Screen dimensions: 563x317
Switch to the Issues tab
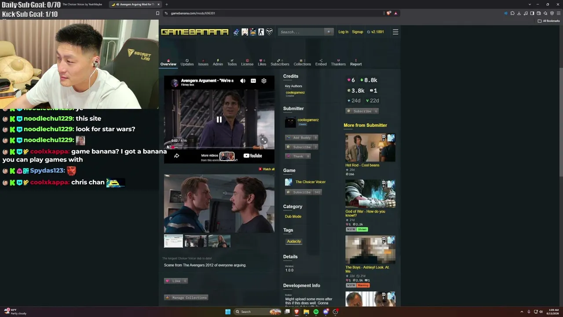[203, 63]
